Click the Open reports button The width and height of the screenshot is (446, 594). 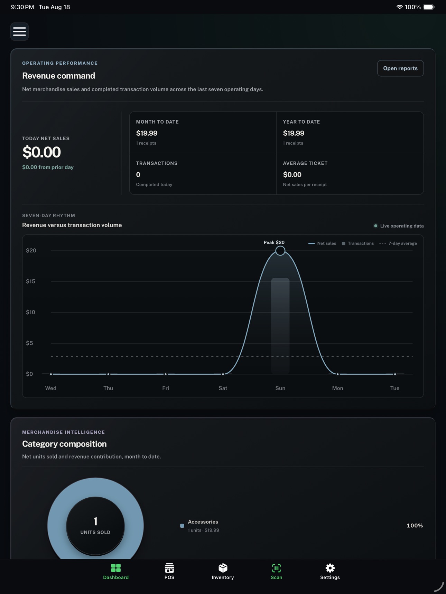pyautogui.click(x=400, y=68)
